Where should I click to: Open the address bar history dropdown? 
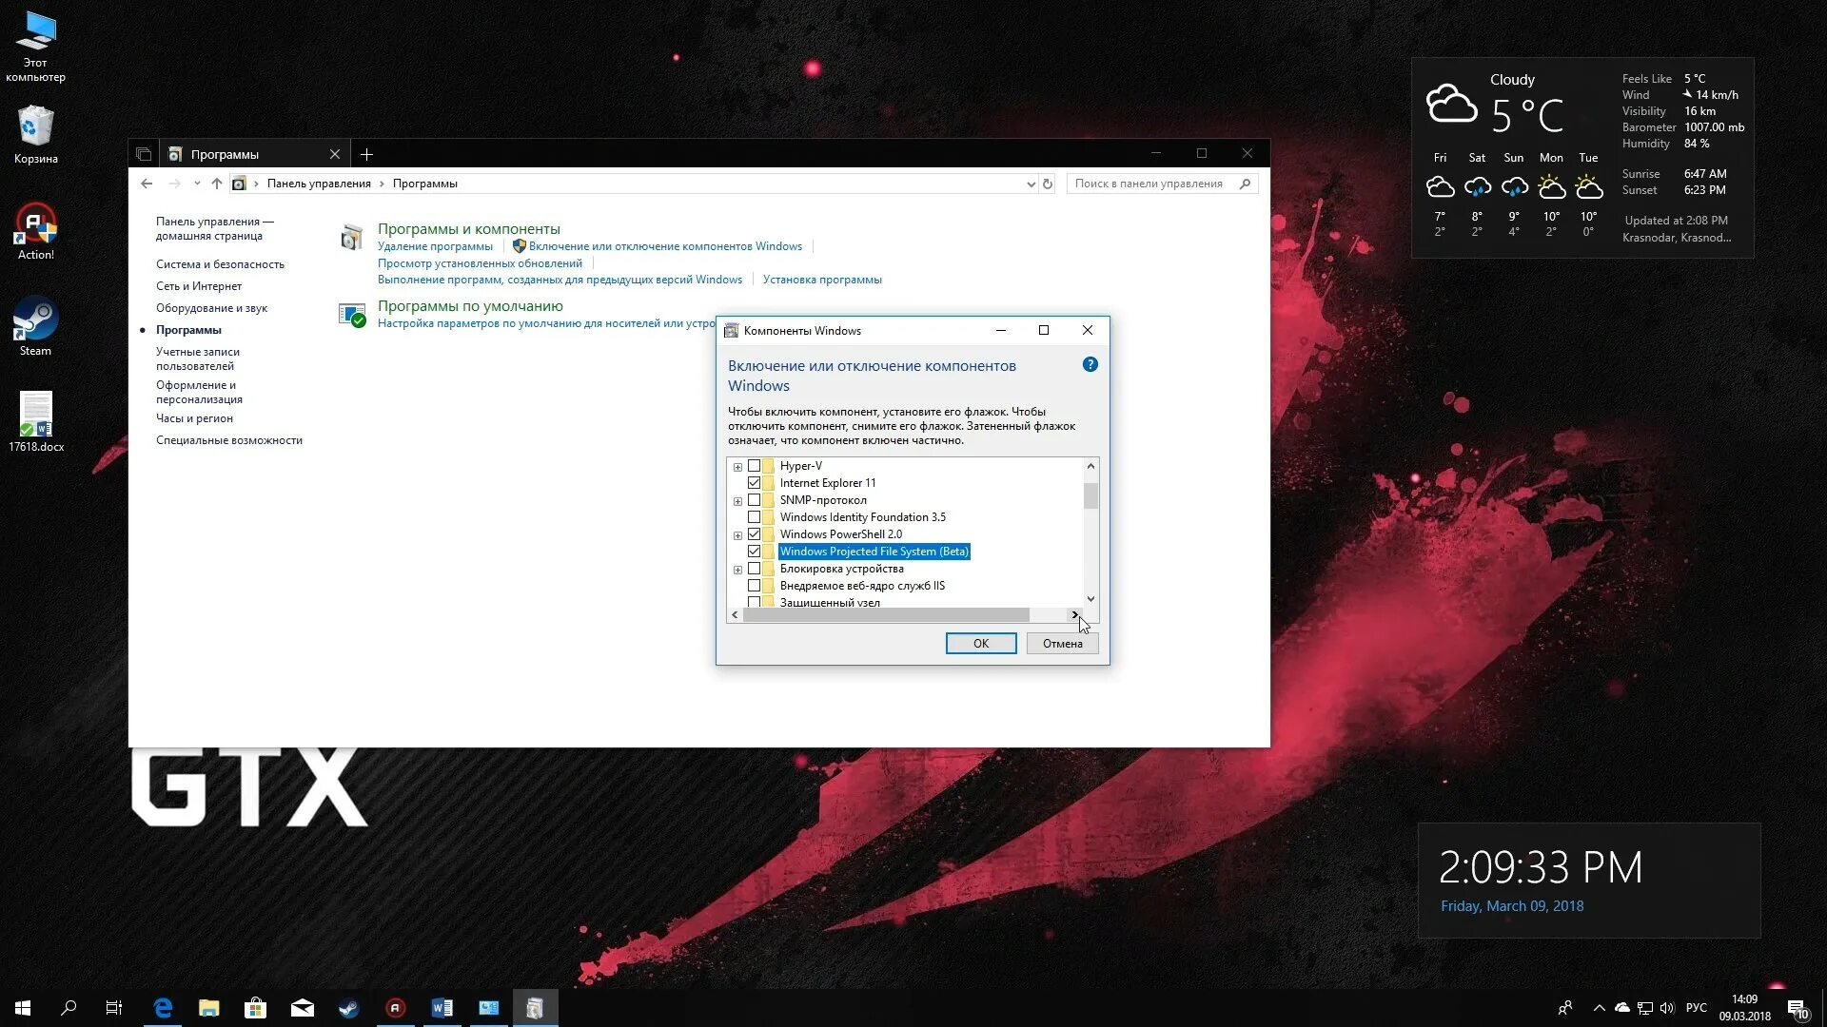pos(1031,184)
